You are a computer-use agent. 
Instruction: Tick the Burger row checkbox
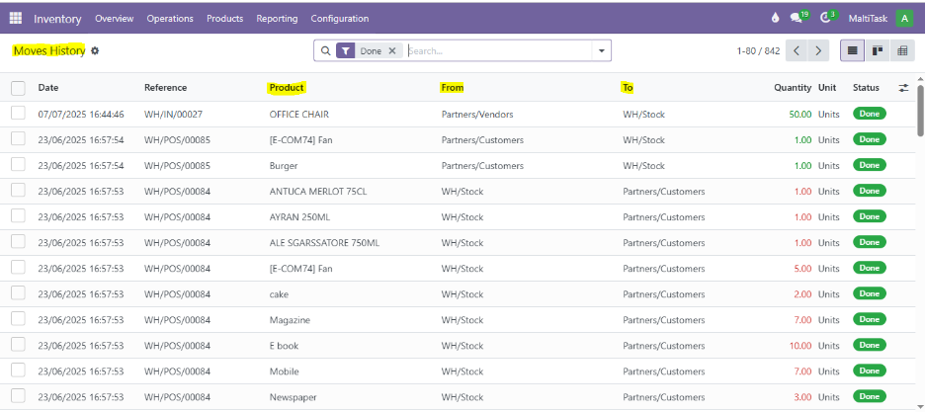tap(18, 165)
